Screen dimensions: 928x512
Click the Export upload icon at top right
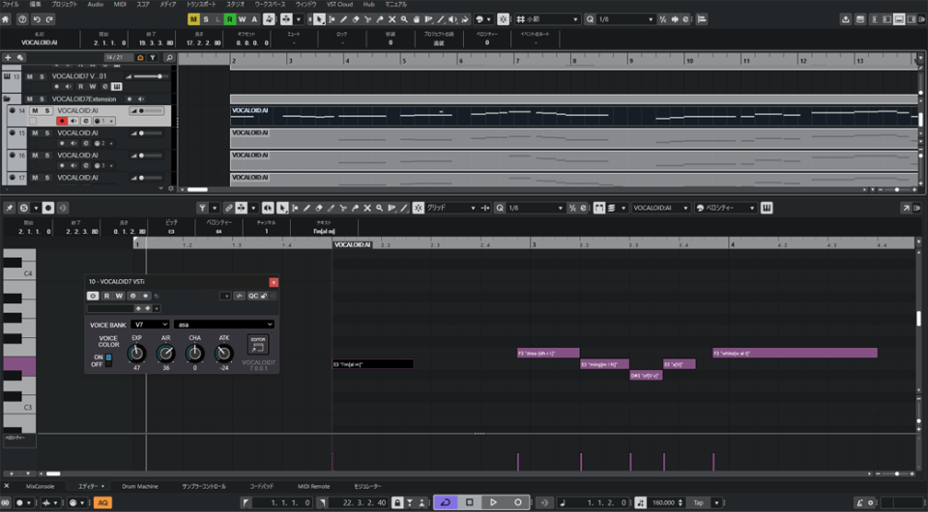pos(846,19)
